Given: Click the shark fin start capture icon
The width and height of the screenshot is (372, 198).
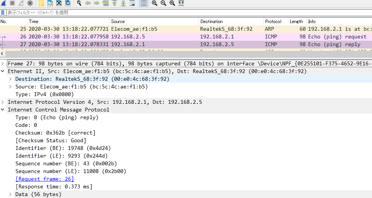Looking at the screenshot, I should coord(3,3).
